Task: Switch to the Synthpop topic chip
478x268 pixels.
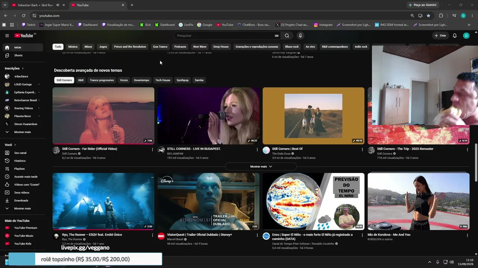Action: [x=183, y=80]
